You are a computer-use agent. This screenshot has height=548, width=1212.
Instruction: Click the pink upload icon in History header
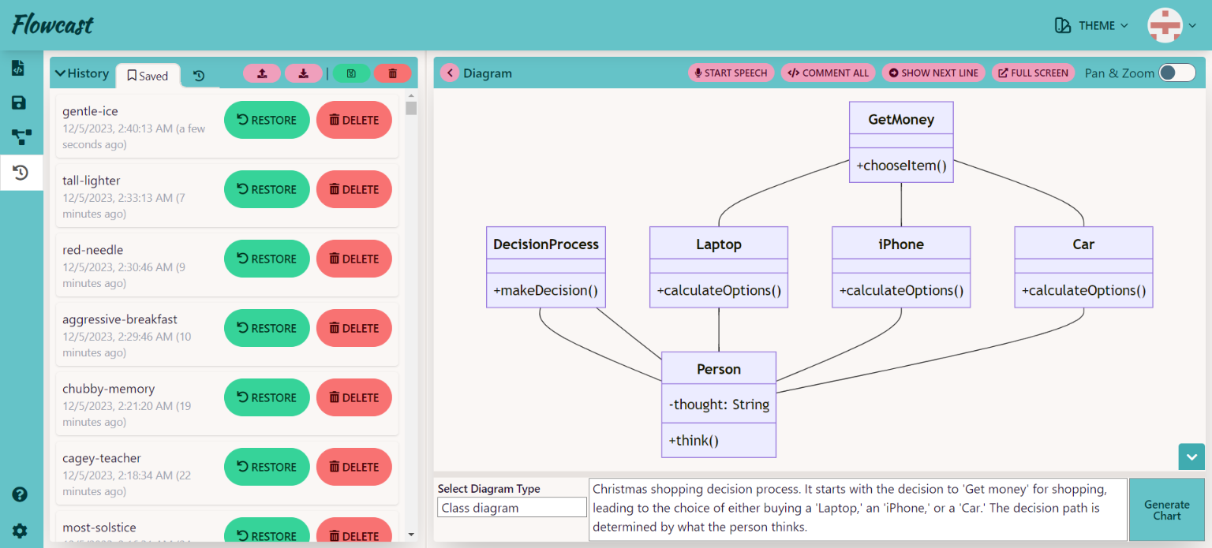tap(263, 73)
